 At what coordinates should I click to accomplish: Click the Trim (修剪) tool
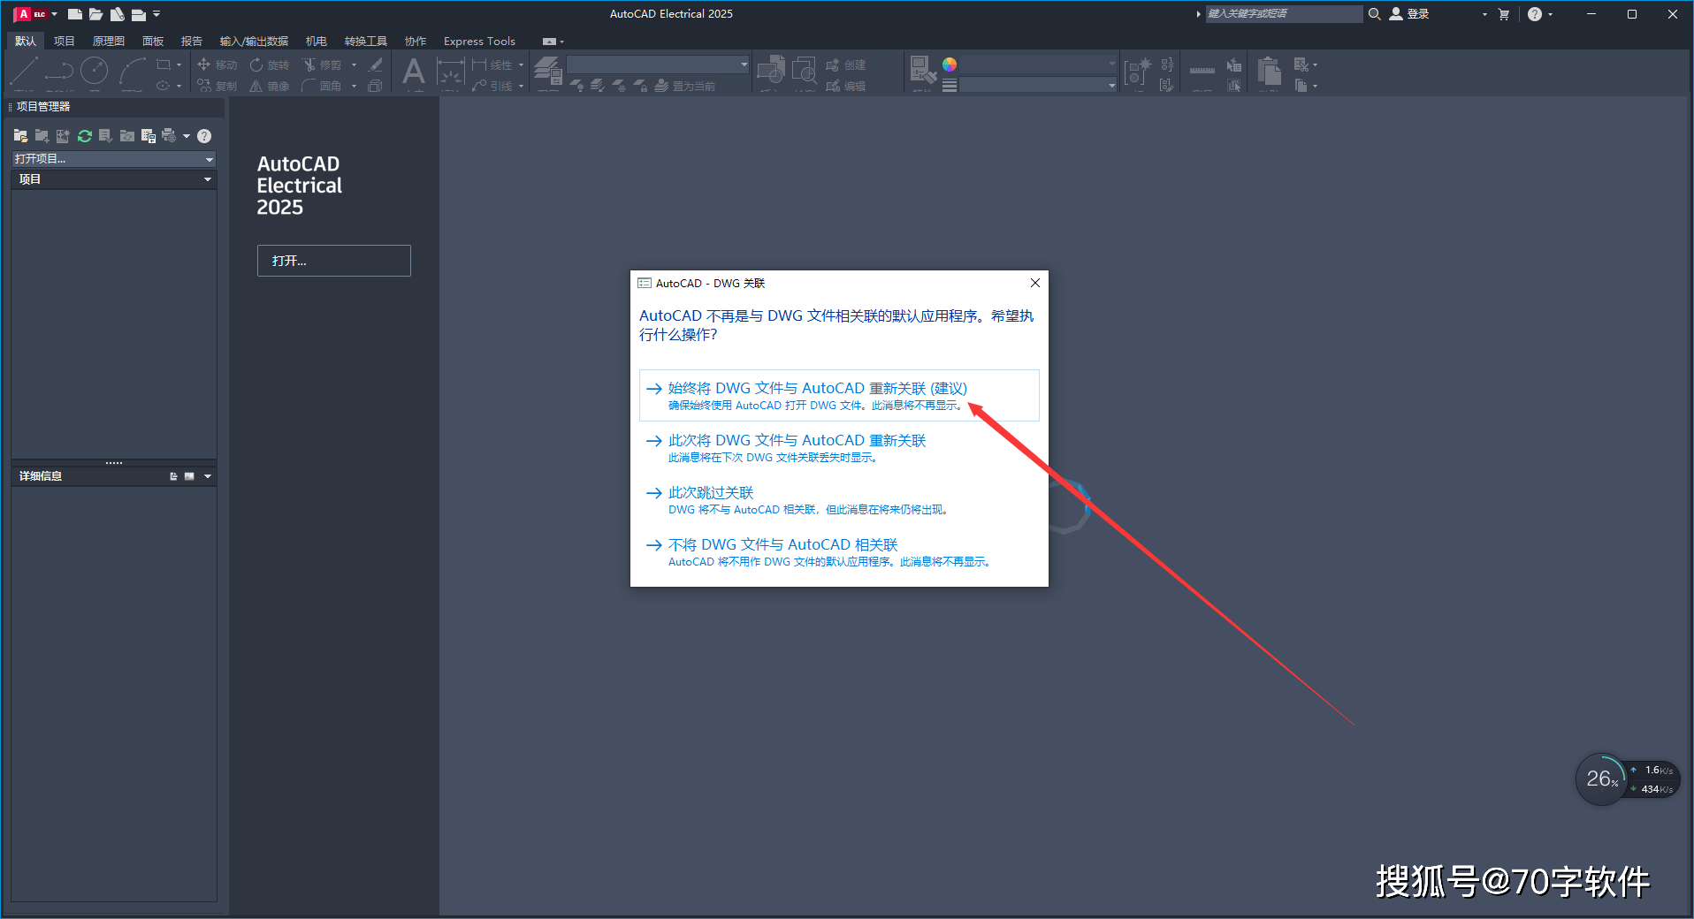tap(322, 65)
